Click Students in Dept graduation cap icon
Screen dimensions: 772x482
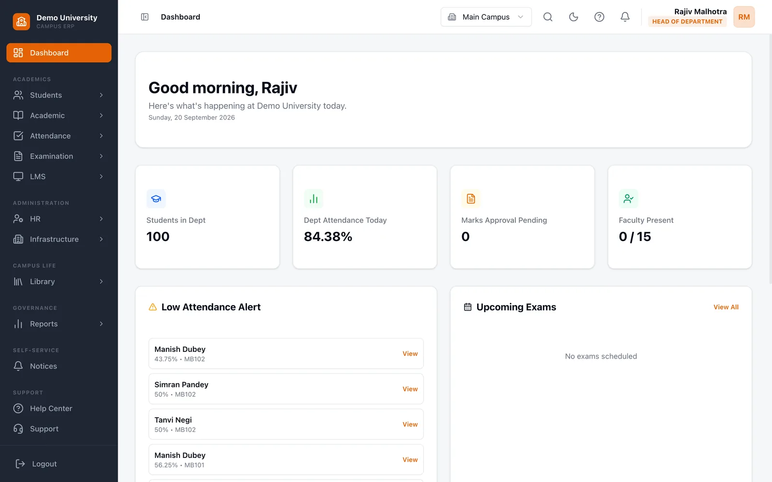[x=156, y=199]
